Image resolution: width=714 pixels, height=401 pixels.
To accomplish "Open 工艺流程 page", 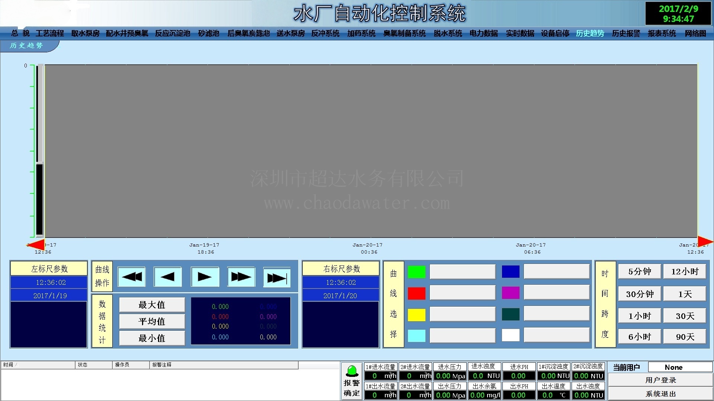I will [x=50, y=33].
